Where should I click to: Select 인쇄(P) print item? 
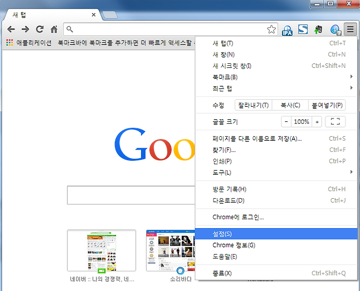pos(276,161)
